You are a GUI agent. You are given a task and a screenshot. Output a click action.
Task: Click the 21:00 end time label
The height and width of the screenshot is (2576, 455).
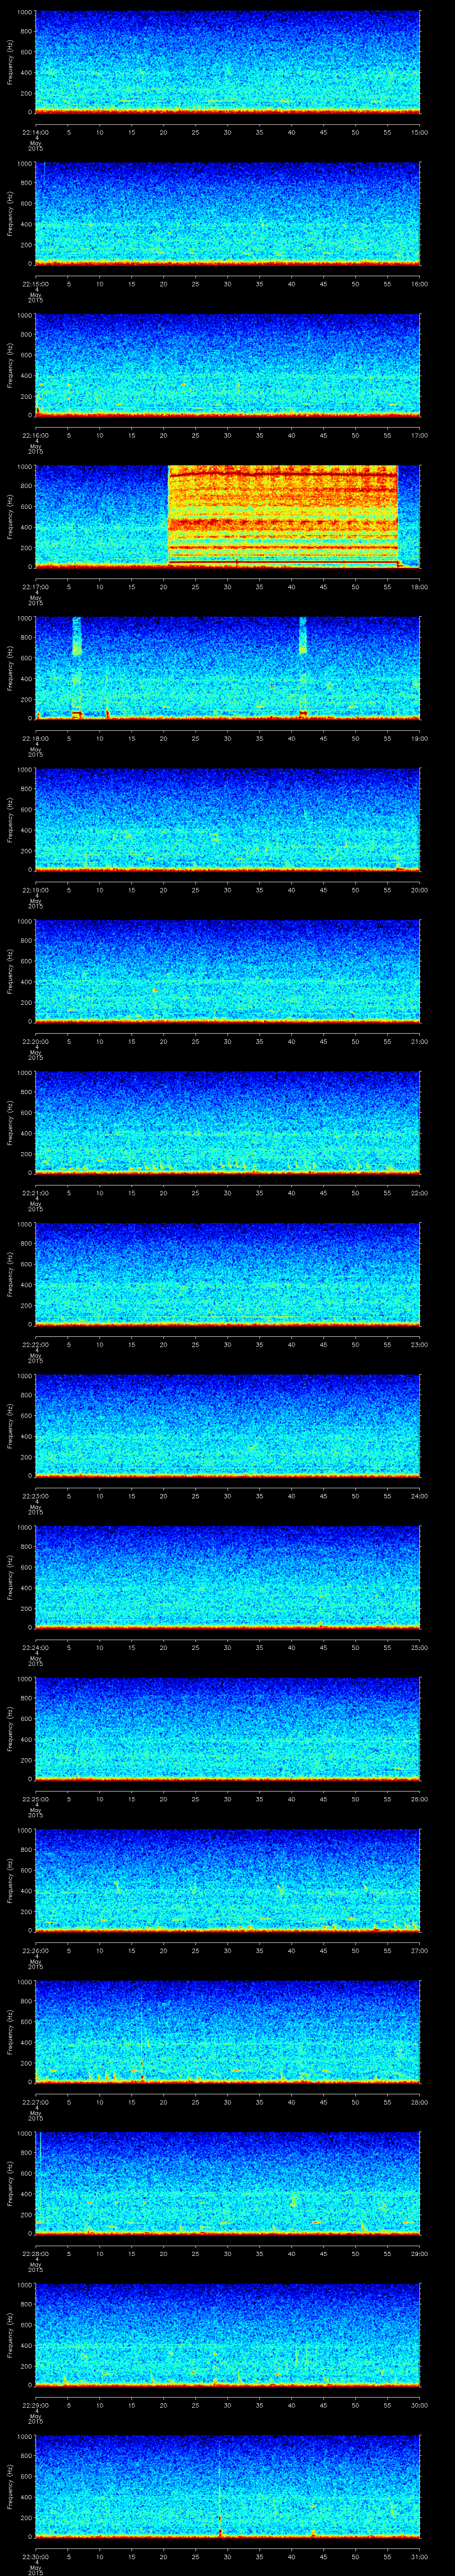(x=420, y=1041)
